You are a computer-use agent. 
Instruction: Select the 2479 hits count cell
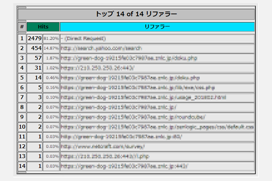click(x=35, y=39)
